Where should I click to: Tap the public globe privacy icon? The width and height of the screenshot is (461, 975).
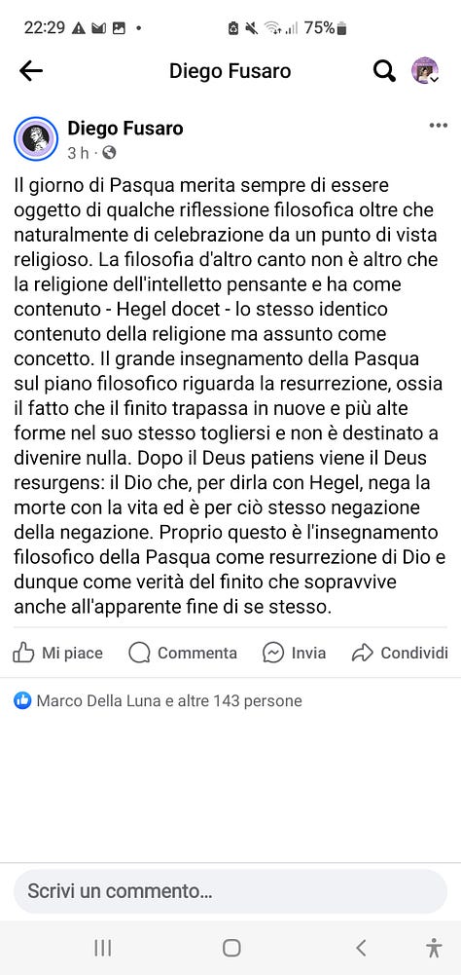tap(109, 152)
